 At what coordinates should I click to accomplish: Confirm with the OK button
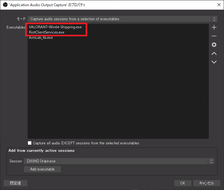coord(183,183)
